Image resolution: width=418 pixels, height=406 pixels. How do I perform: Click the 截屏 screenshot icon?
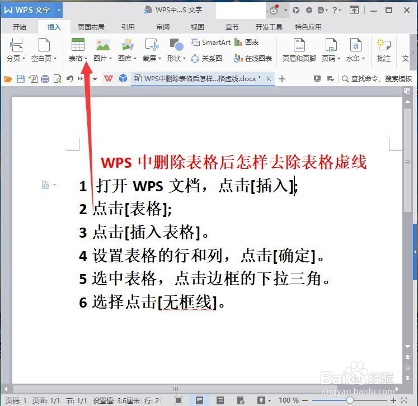pos(152,45)
